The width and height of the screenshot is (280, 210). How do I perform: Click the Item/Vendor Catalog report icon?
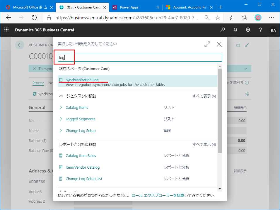61,167
